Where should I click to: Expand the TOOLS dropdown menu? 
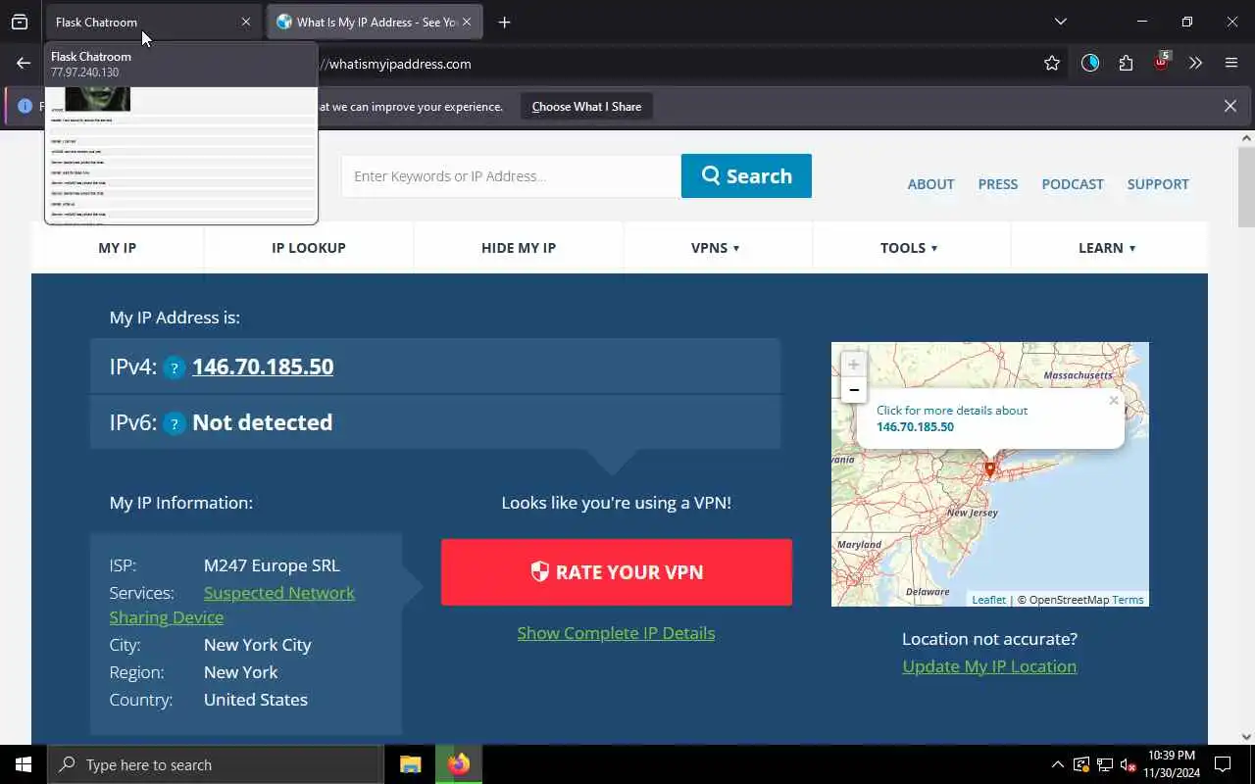coord(910,248)
